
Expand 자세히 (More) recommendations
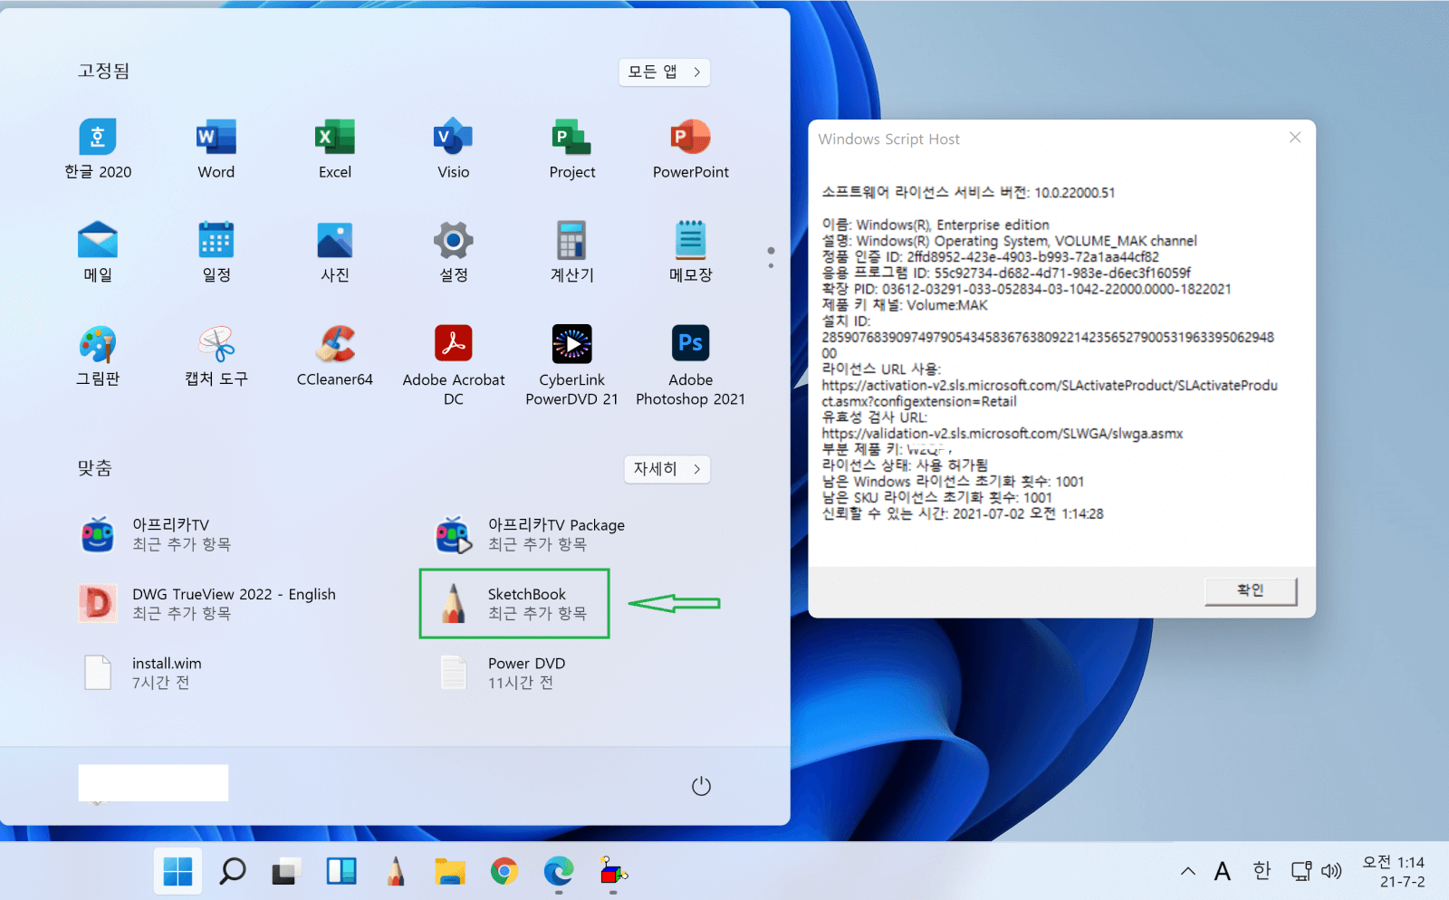pyautogui.click(x=667, y=469)
